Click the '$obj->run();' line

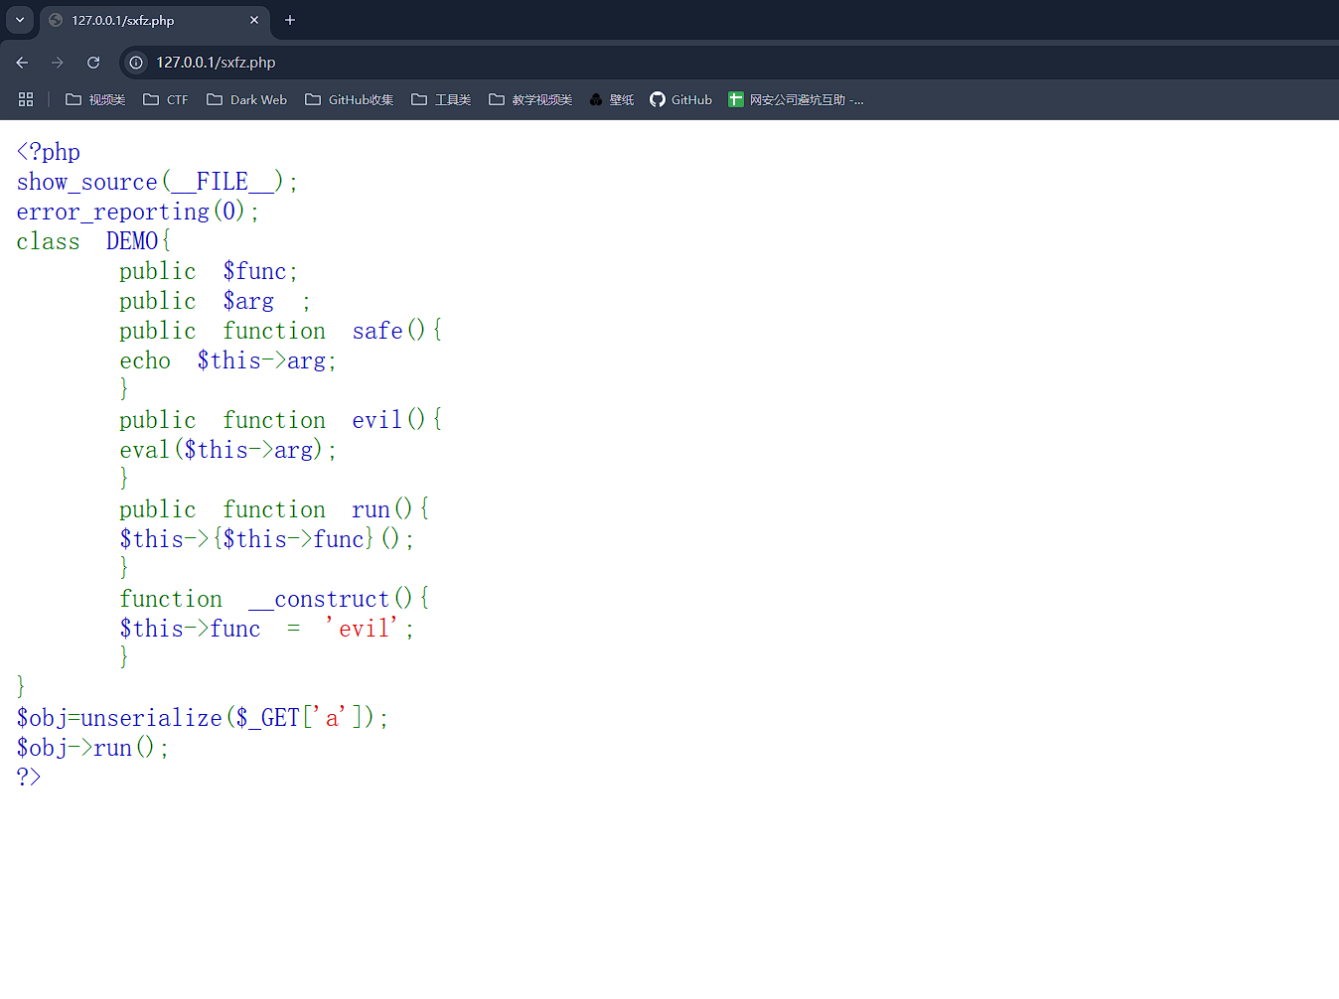coord(92,748)
